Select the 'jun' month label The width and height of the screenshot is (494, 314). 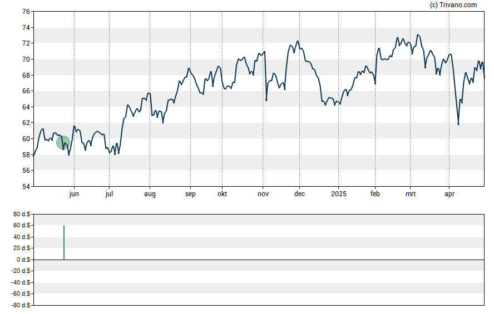coord(74,194)
